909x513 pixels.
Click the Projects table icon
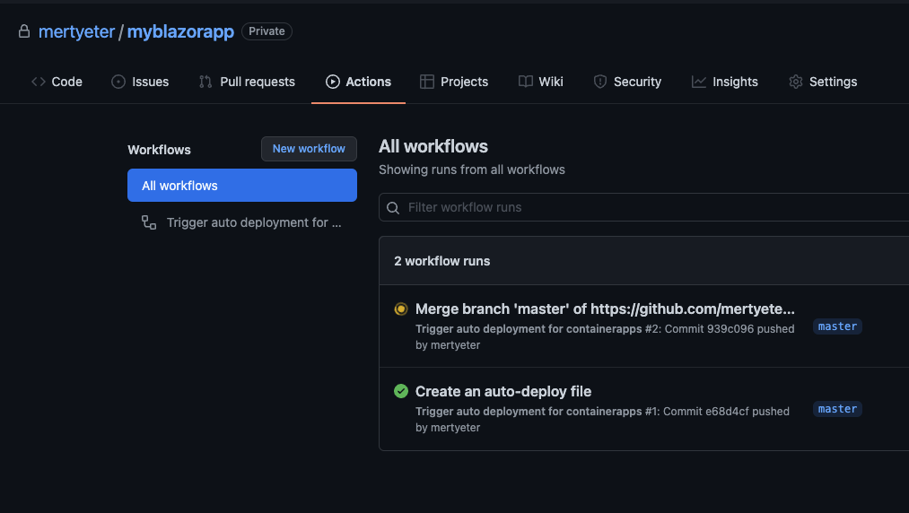(426, 82)
